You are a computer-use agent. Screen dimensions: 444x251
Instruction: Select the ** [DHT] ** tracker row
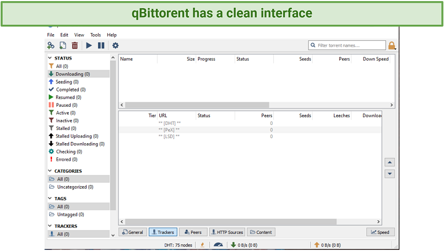(250, 123)
